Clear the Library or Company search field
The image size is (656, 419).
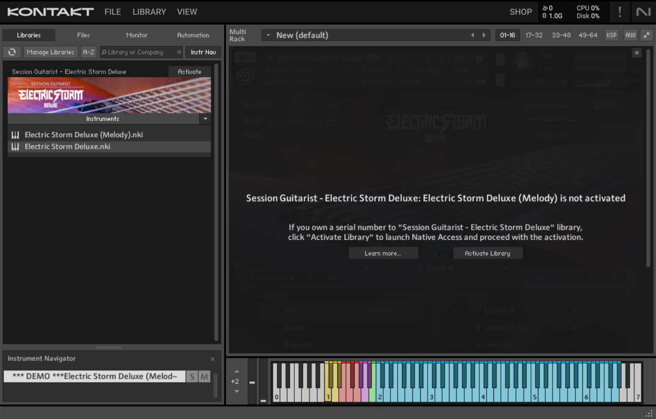179,52
